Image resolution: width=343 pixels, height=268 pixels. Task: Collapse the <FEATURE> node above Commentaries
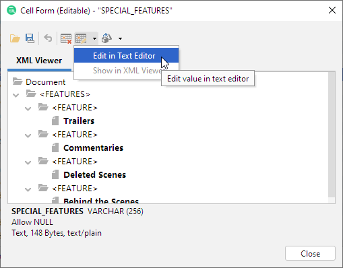point(28,135)
